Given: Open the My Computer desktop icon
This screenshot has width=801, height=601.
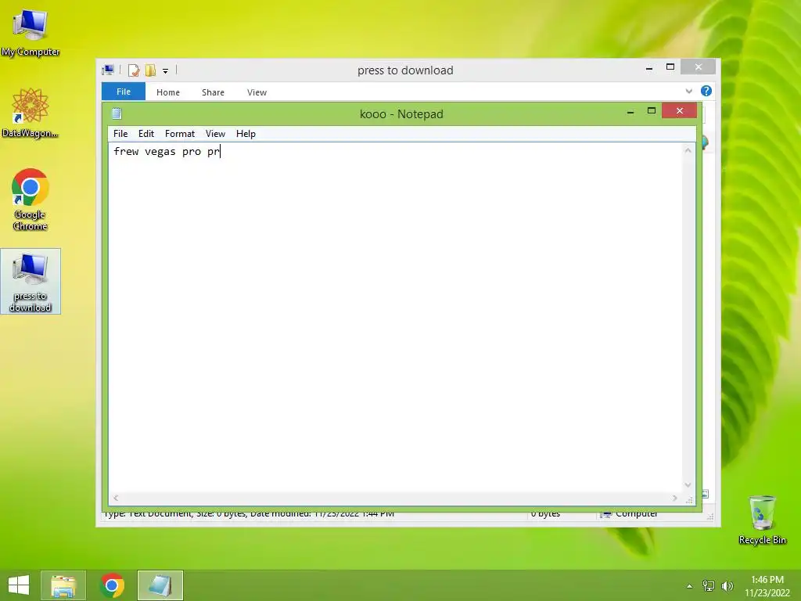Looking at the screenshot, I should (31, 31).
